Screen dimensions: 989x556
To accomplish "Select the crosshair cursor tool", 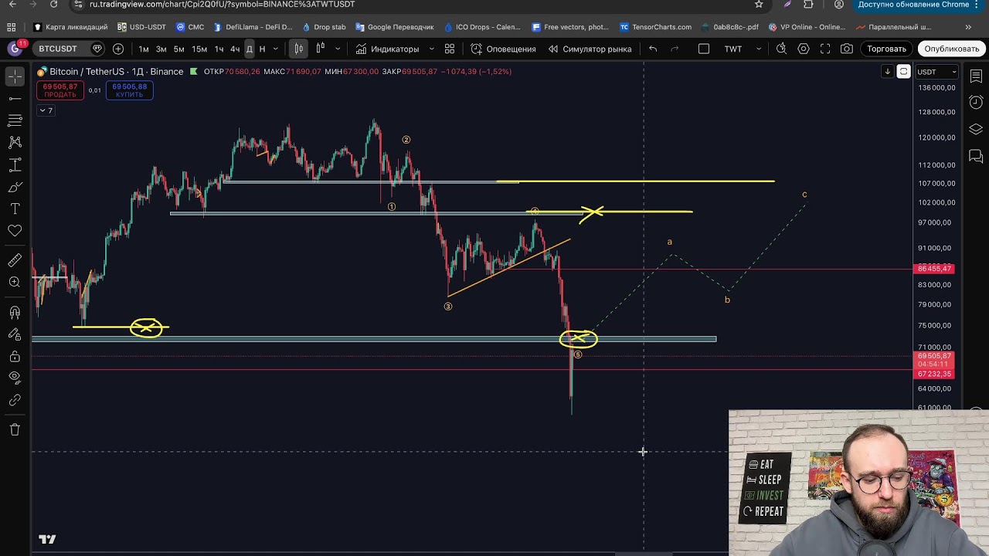I will click(15, 76).
